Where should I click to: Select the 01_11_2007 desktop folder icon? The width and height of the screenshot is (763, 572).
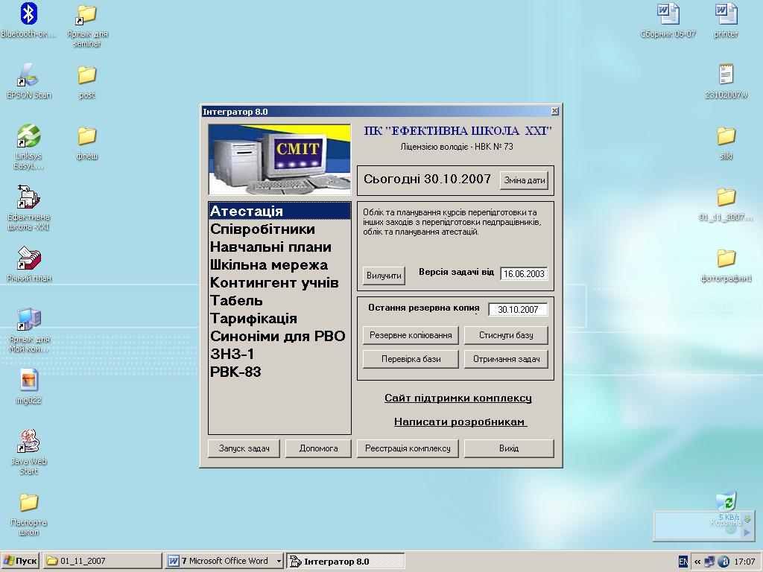pyautogui.click(x=726, y=197)
